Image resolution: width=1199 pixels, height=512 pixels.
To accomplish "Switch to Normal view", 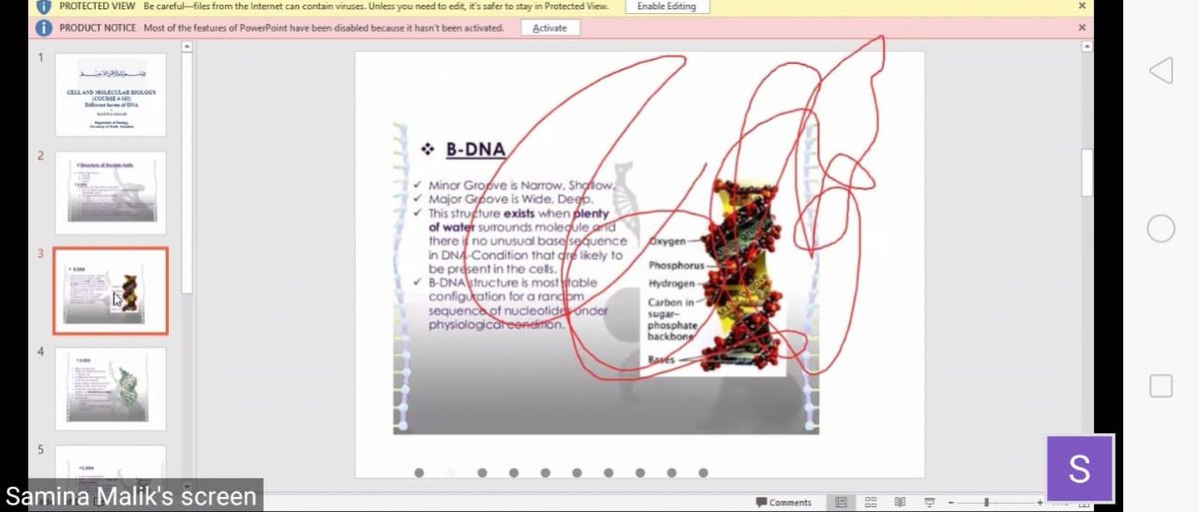I will [841, 502].
